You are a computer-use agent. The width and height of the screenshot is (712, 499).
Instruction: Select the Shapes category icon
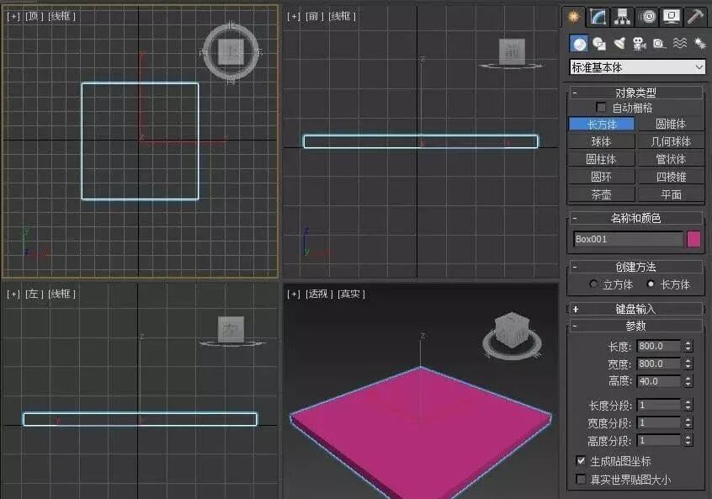tap(599, 44)
